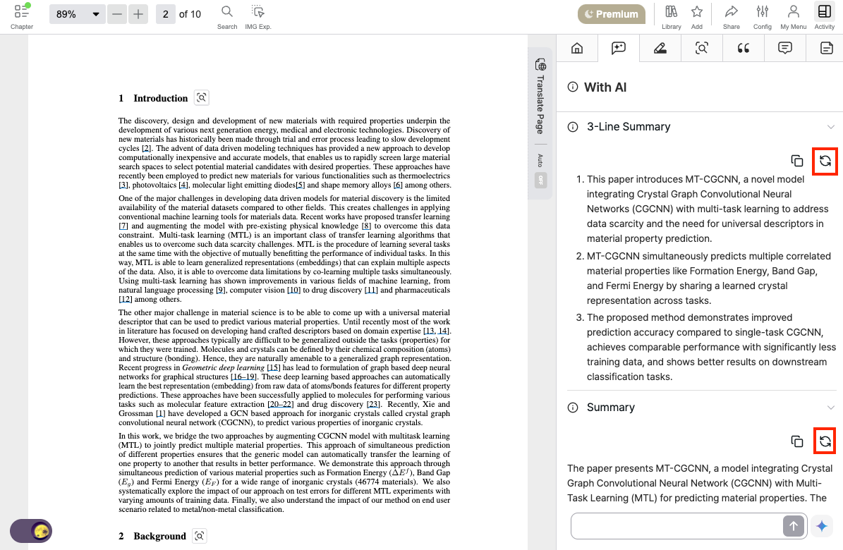
Task: Collapse the 3-Line Summary section
Action: click(830, 127)
